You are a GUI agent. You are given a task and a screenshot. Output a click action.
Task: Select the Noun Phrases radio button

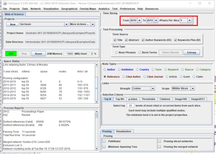click(x=116, y=53)
